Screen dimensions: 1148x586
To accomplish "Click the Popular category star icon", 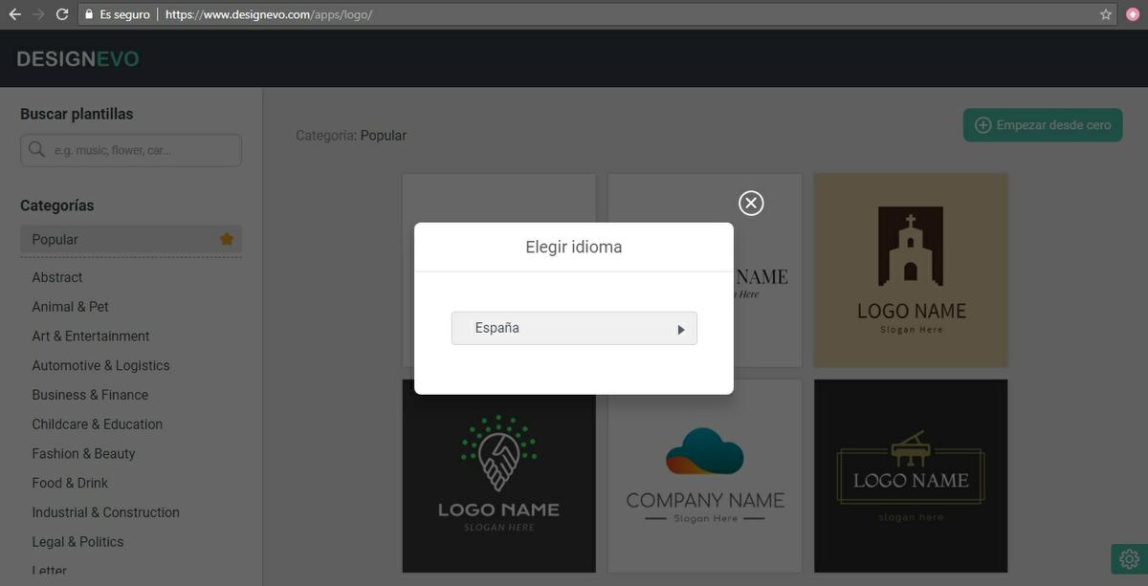I will 227,239.
